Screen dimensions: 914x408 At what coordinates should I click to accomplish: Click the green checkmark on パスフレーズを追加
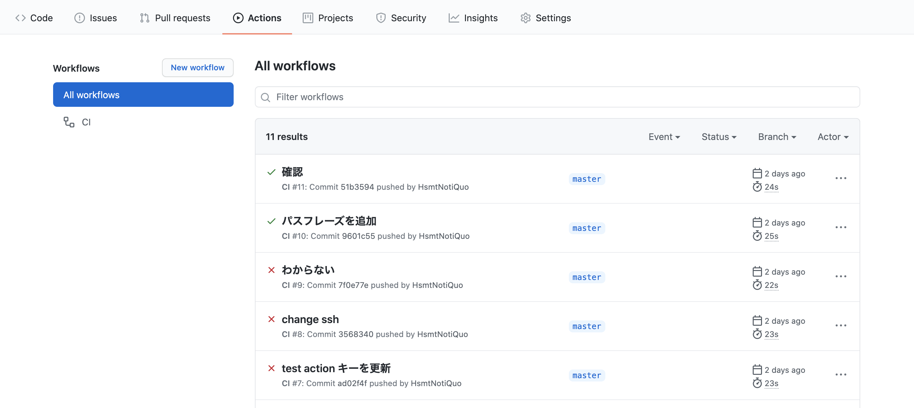pyautogui.click(x=271, y=220)
